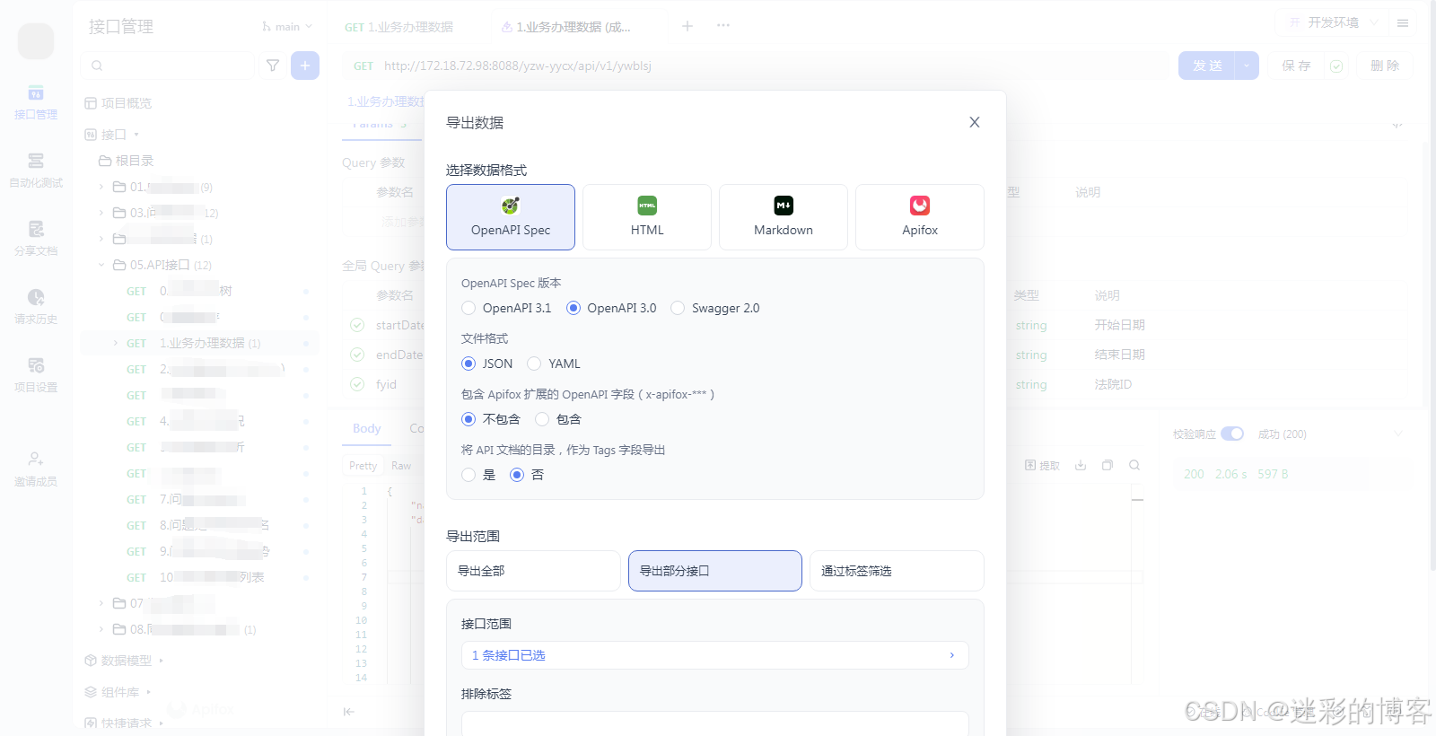Choose Markdown export format
Screen dimensions: 1436x736
point(784,217)
